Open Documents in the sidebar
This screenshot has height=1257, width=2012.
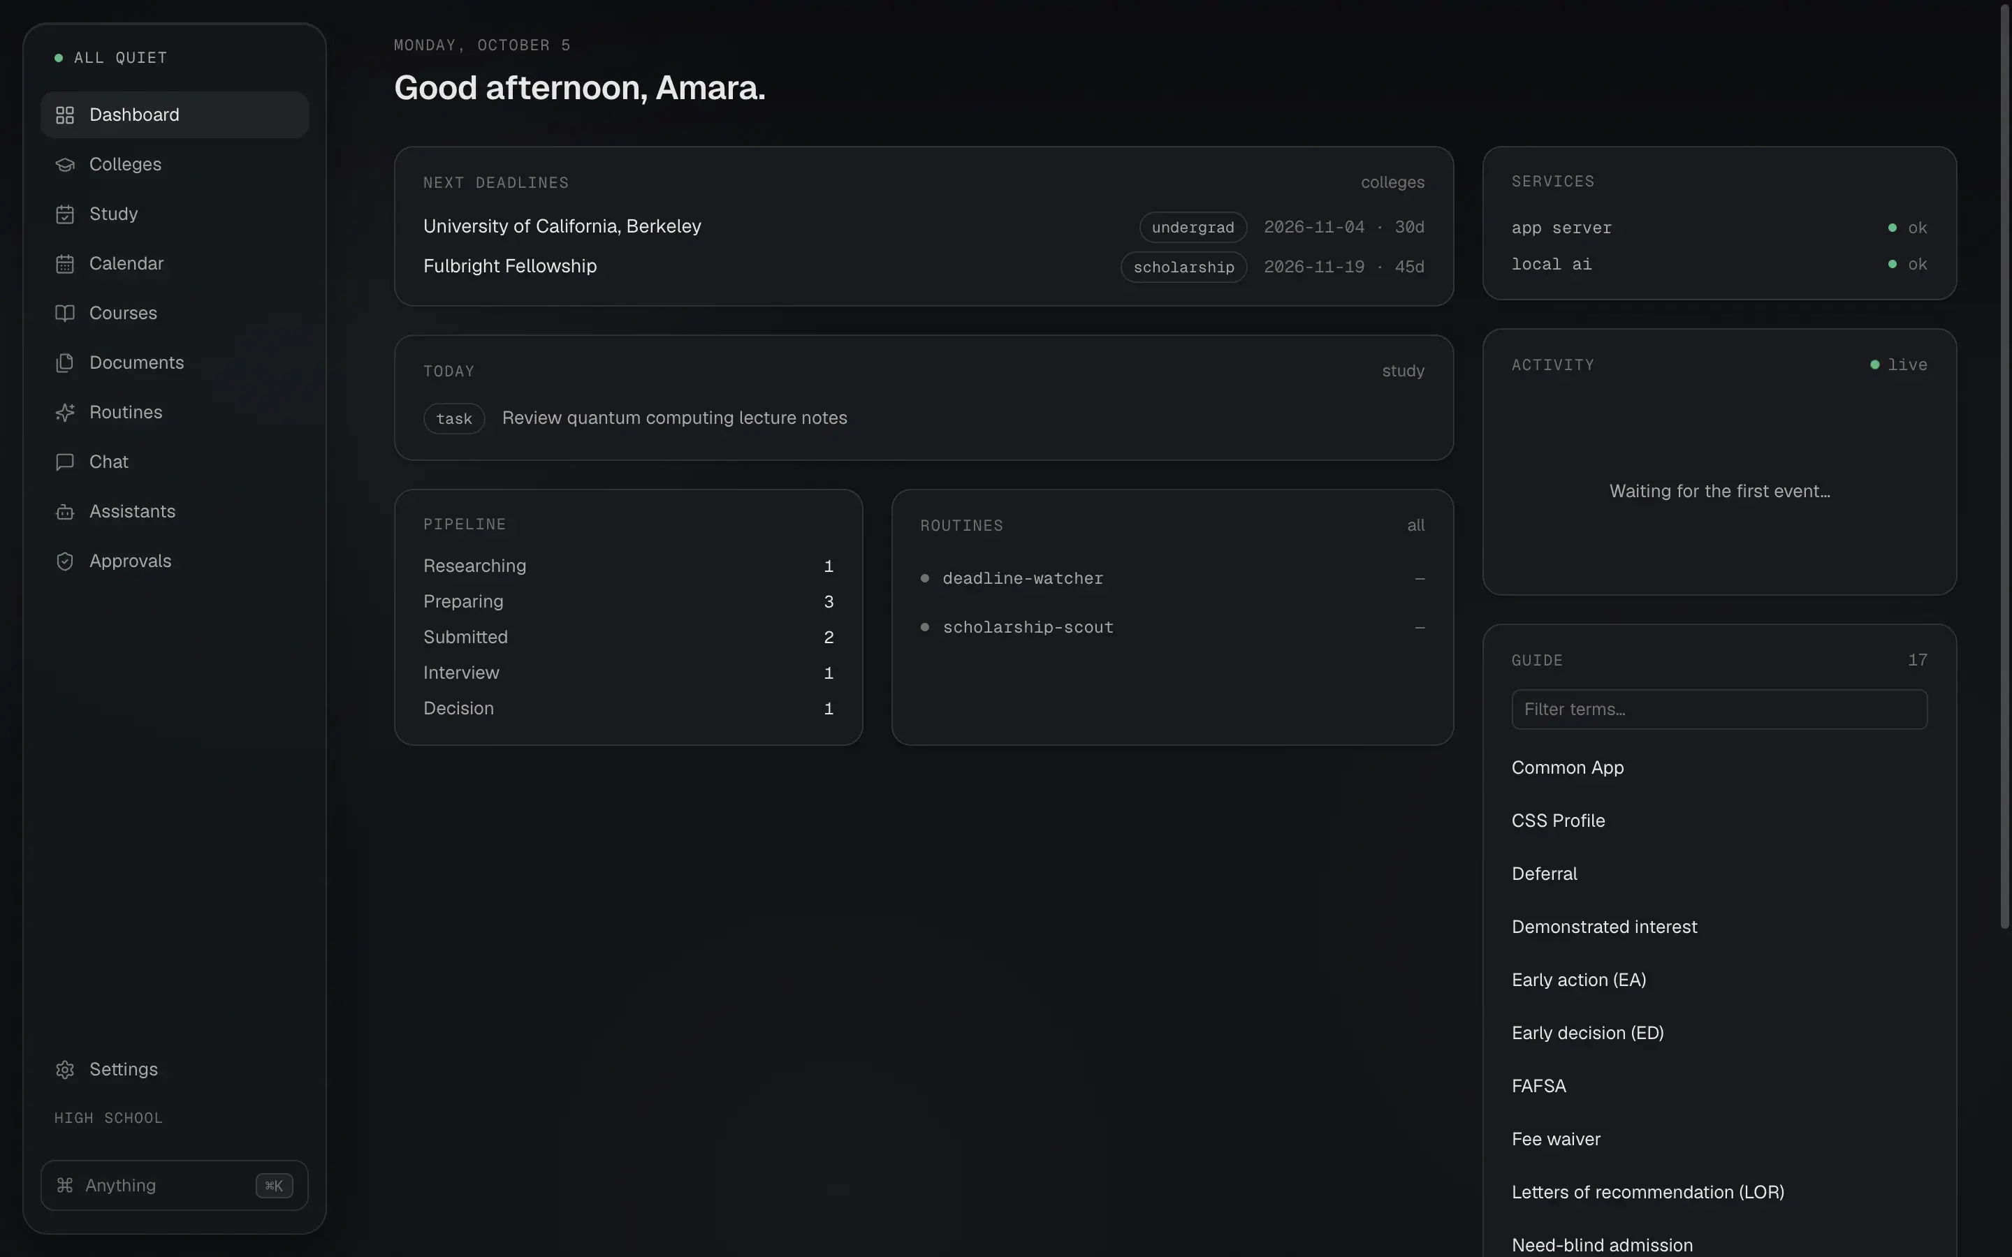175,363
